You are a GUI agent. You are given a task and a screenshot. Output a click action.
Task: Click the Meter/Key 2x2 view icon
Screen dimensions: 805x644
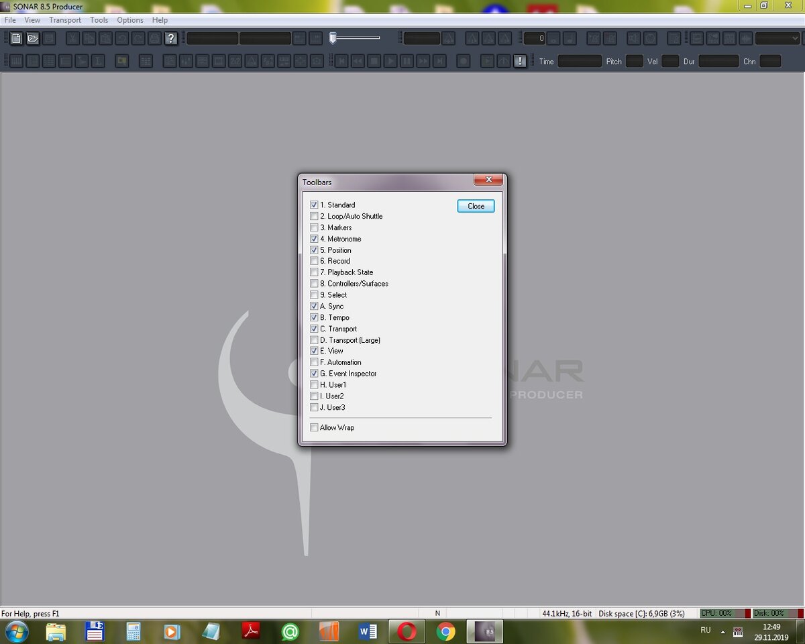tap(235, 61)
